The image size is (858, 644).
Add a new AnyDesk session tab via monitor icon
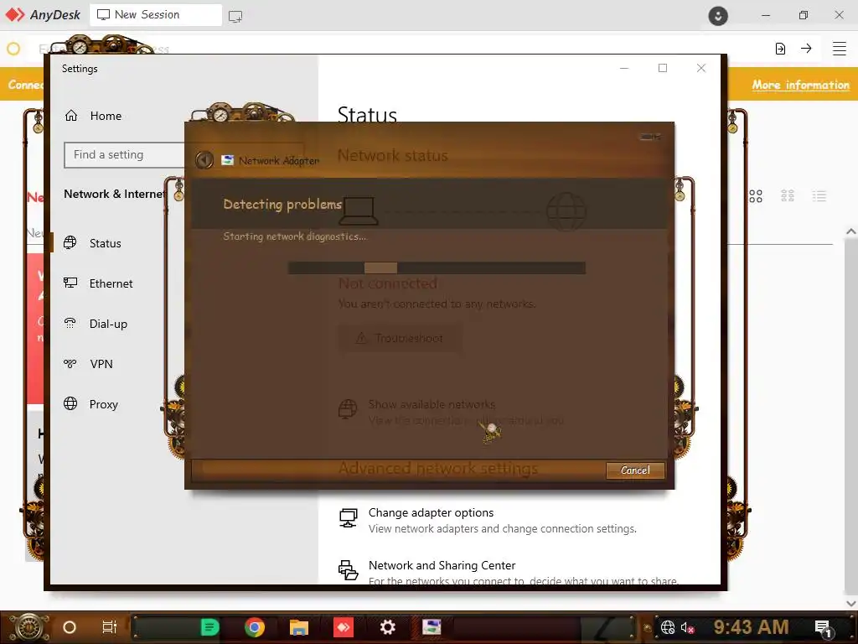235,17
